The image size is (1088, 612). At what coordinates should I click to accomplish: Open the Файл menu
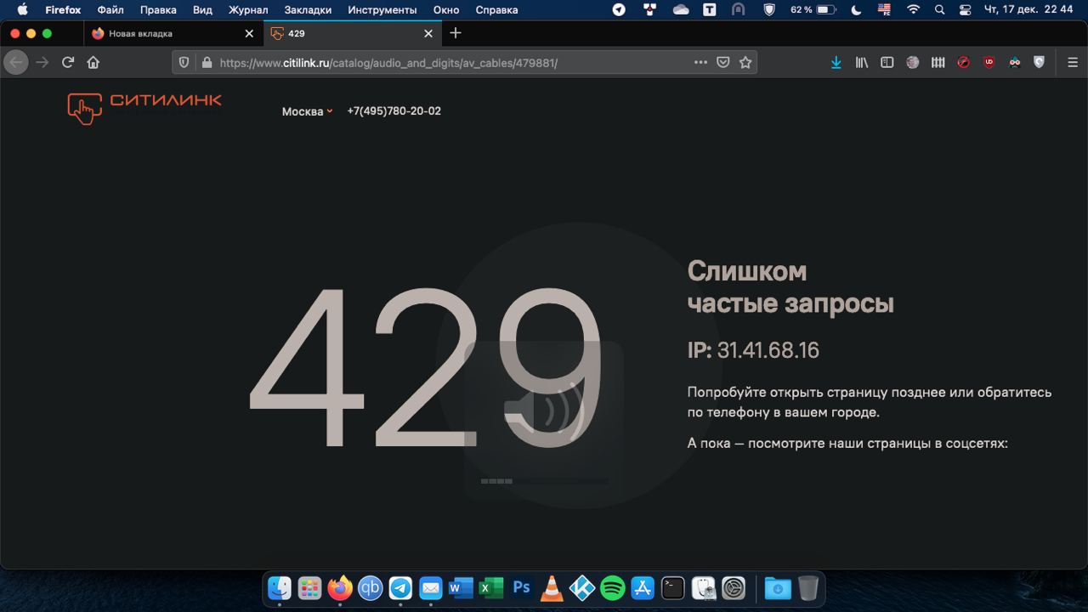[110, 10]
